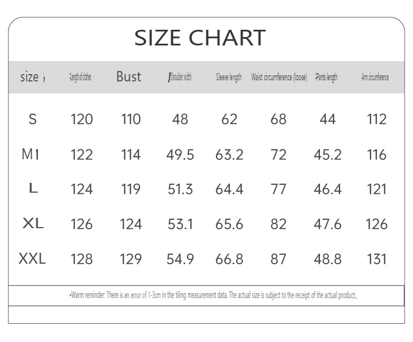413x342 pixels.
Task: Select the Bust column header
Action: [x=129, y=77]
